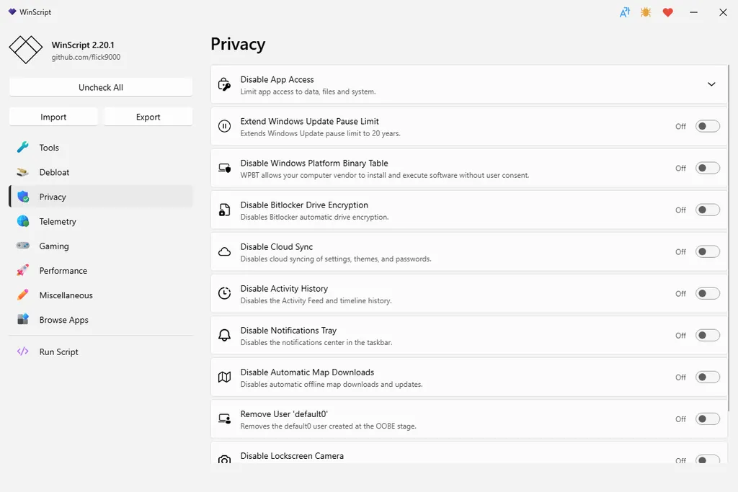Click the red heart donate icon
Viewport: 738px width, 492px height.
667,13
